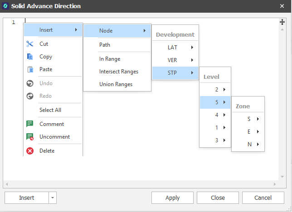292x212 pixels.
Task: Expand the LAT development submenu
Action: click(x=175, y=47)
